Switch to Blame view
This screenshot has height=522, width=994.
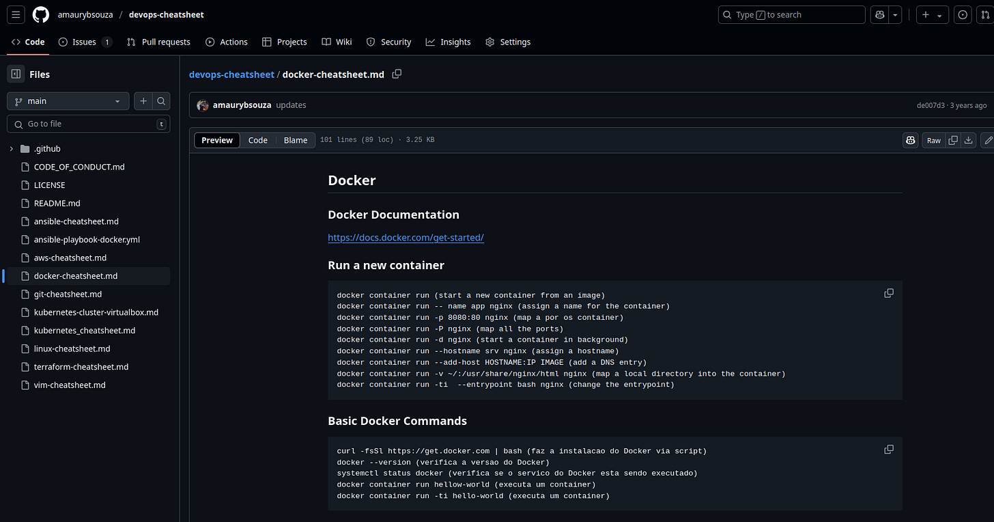click(296, 140)
